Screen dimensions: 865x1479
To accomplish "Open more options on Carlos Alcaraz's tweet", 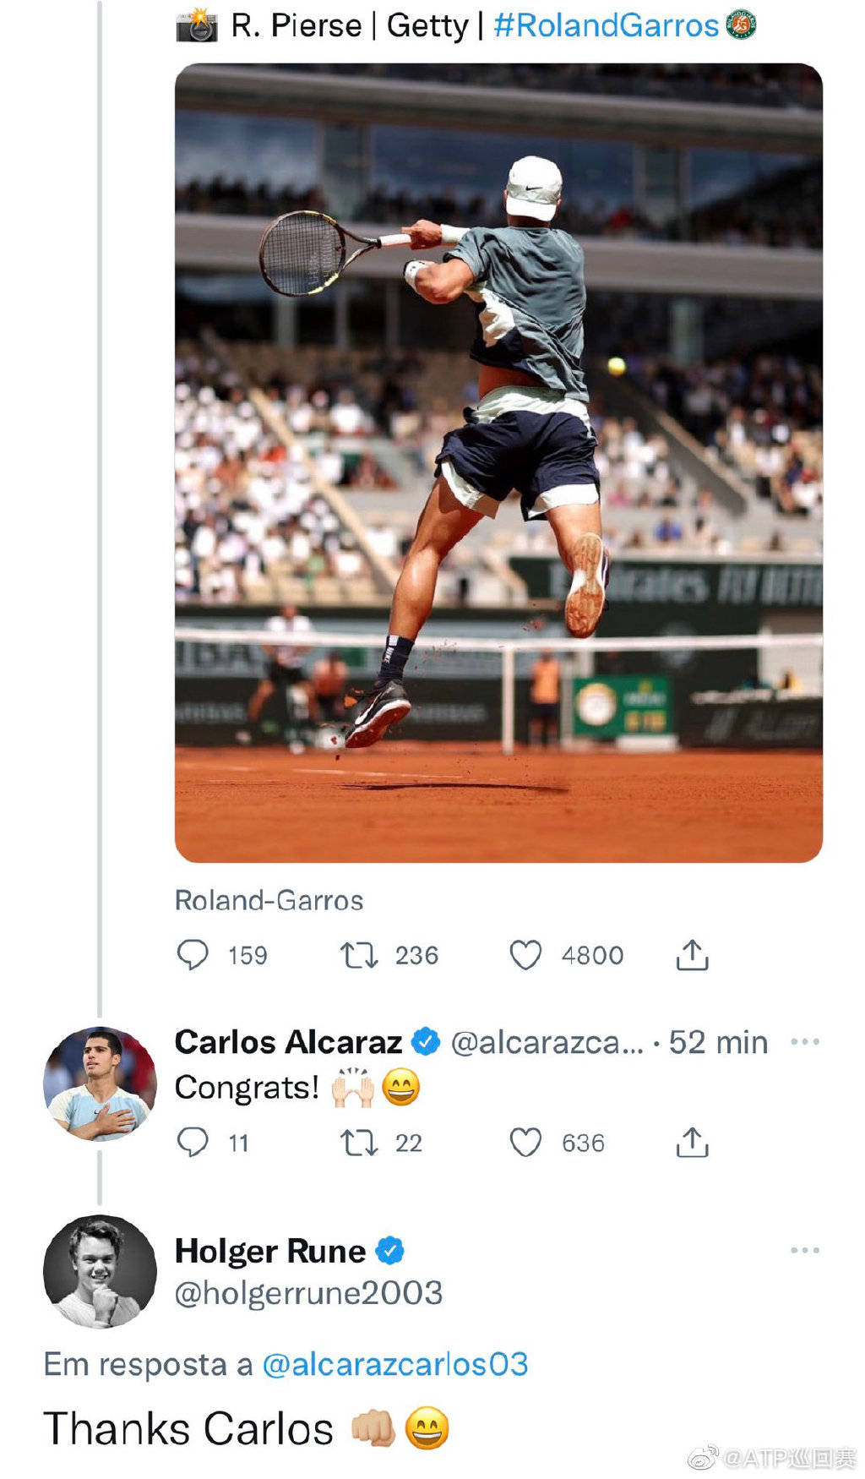I will click(x=804, y=1041).
